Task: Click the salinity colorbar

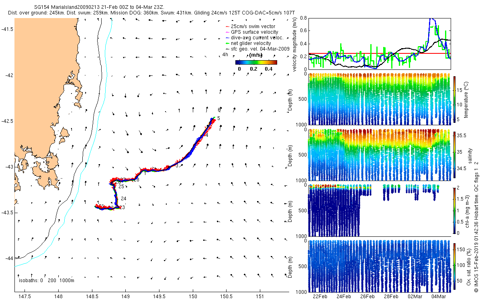Action: pos(455,155)
